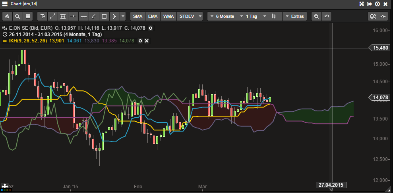Add STDEV indicator

click(187, 17)
